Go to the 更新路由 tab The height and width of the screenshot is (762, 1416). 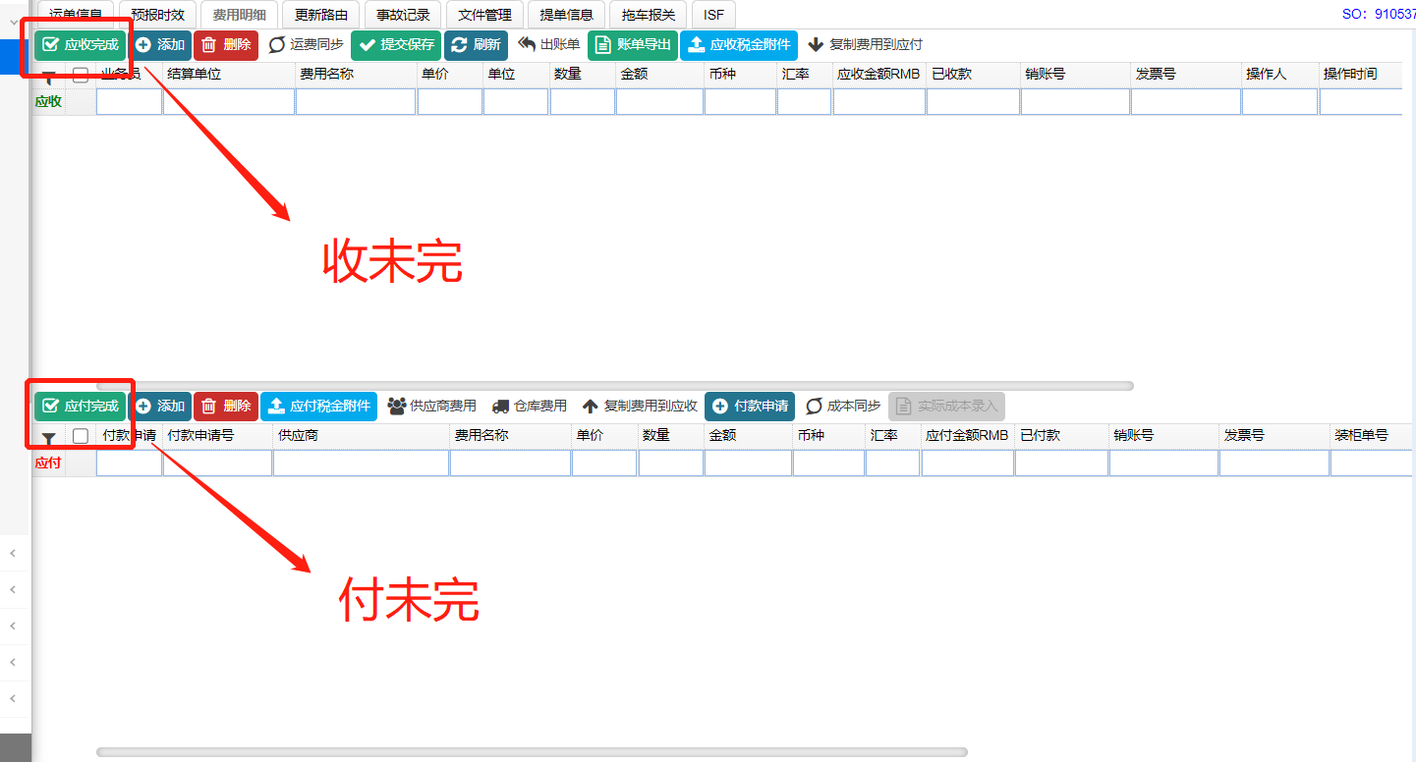(321, 15)
